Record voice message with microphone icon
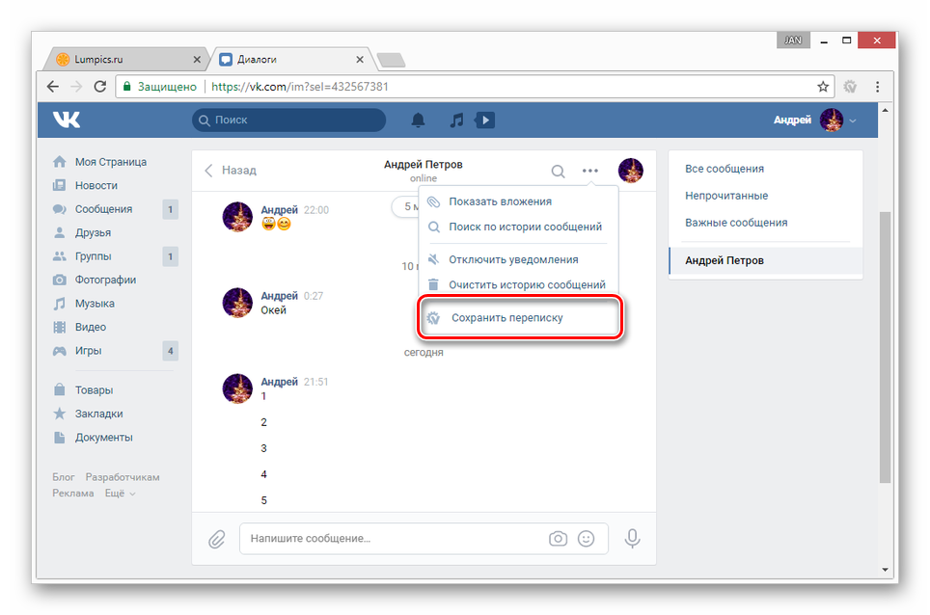The height and width of the screenshot is (615, 930). click(633, 539)
